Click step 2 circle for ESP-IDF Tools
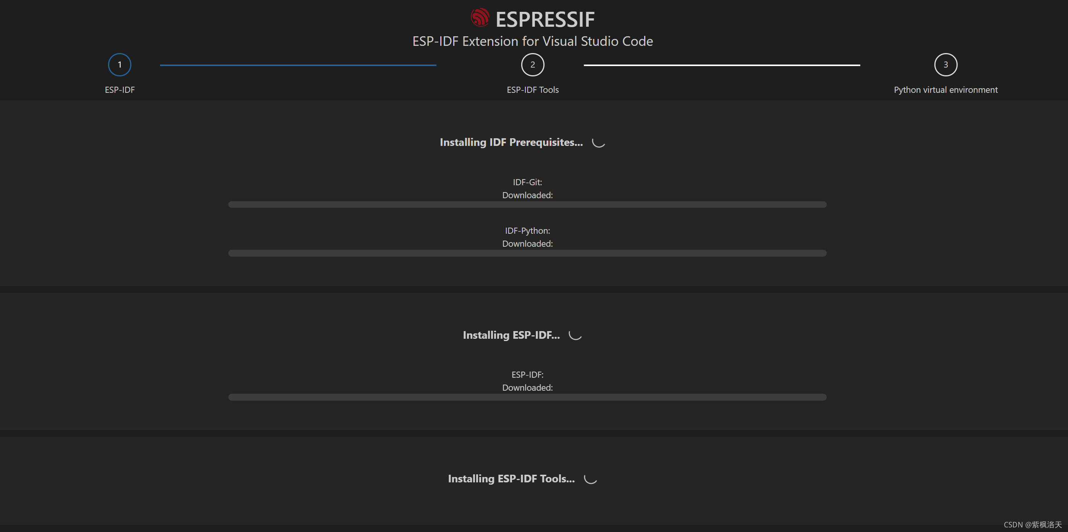 point(532,65)
